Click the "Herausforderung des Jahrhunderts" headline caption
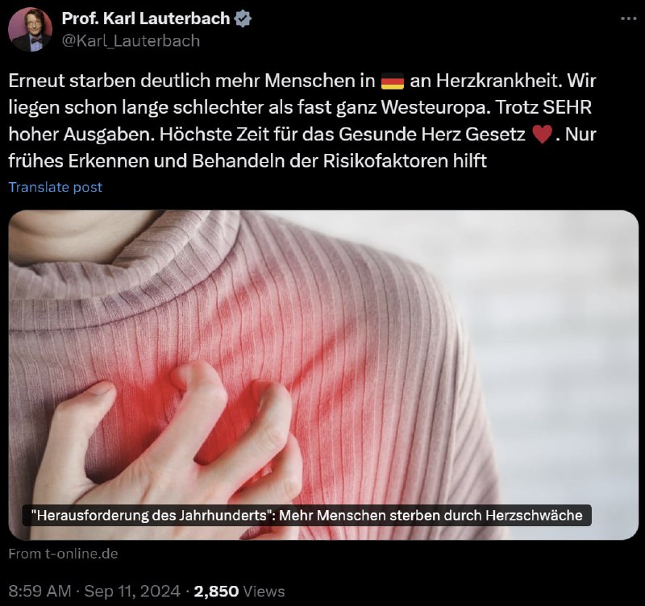Screen dimensions: 645x606 (307, 515)
